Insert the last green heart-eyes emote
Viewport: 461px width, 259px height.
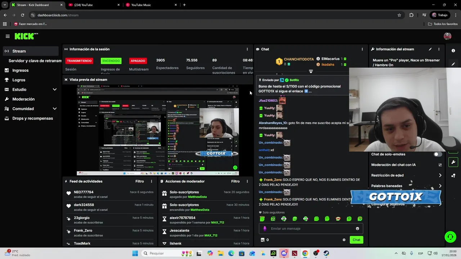pyautogui.click(x=360, y=219)
